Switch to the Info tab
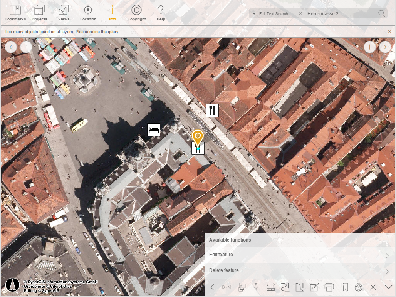396x297 pixels. pos(112,13)
